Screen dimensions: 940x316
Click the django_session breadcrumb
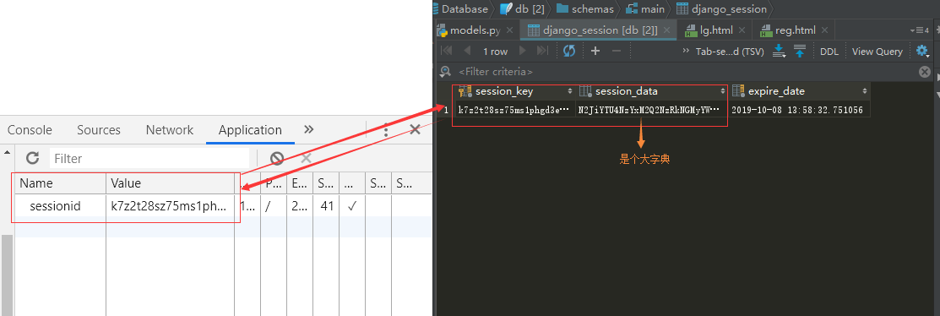(721, 9)
